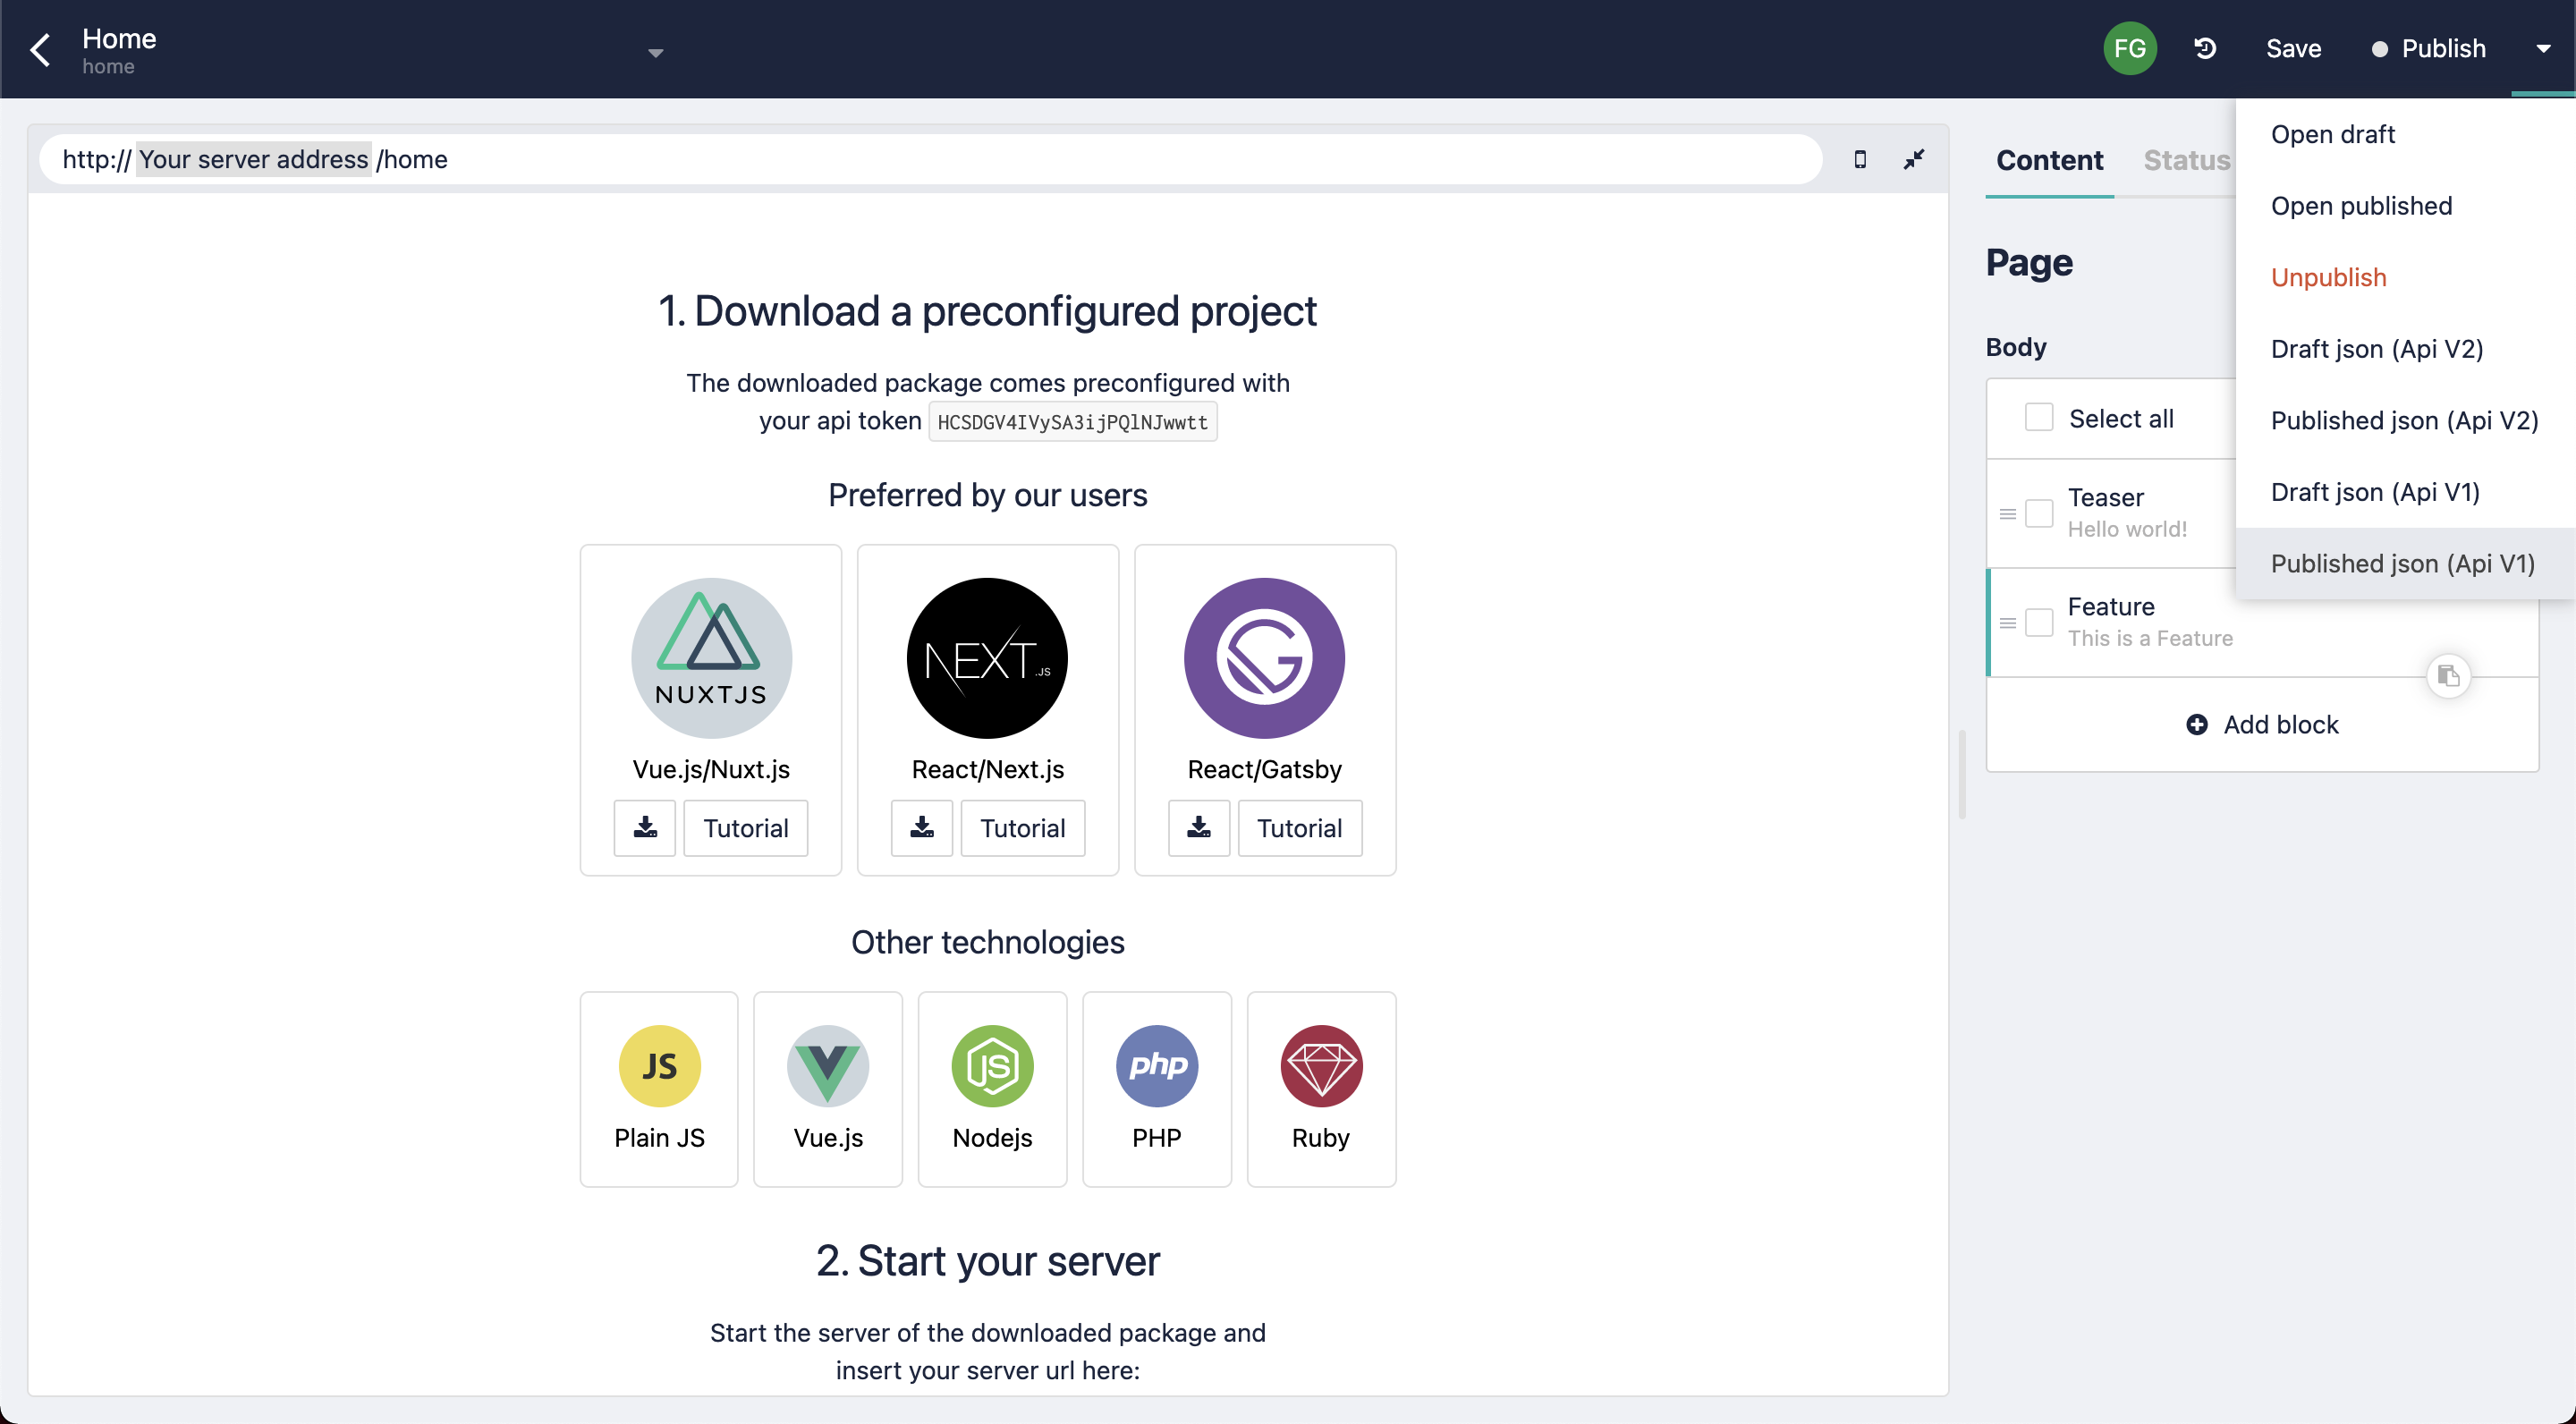This screenshot has width=2576, height=1424.
Task: Click the Gatsby logo
Action: point(1264,658)
